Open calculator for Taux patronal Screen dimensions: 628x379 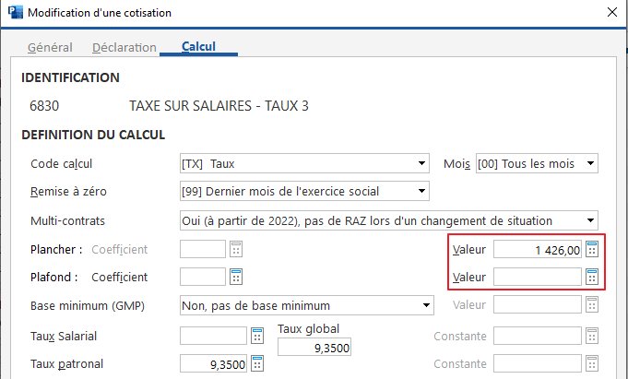pyautogui.click(x=257, y=363)
